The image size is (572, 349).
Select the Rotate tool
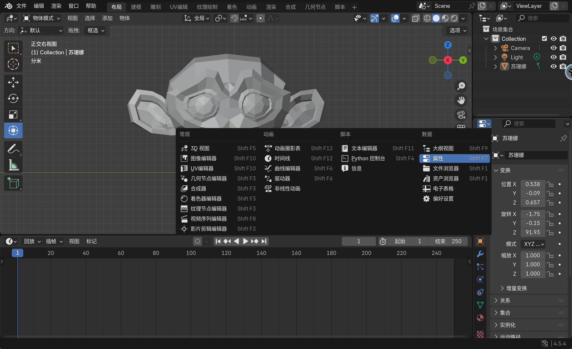13,98
